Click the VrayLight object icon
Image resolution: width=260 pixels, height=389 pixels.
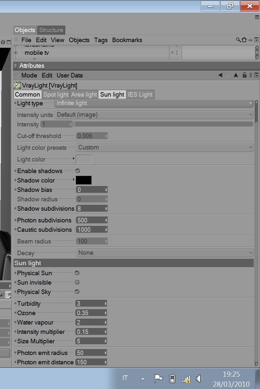[17, 86]
